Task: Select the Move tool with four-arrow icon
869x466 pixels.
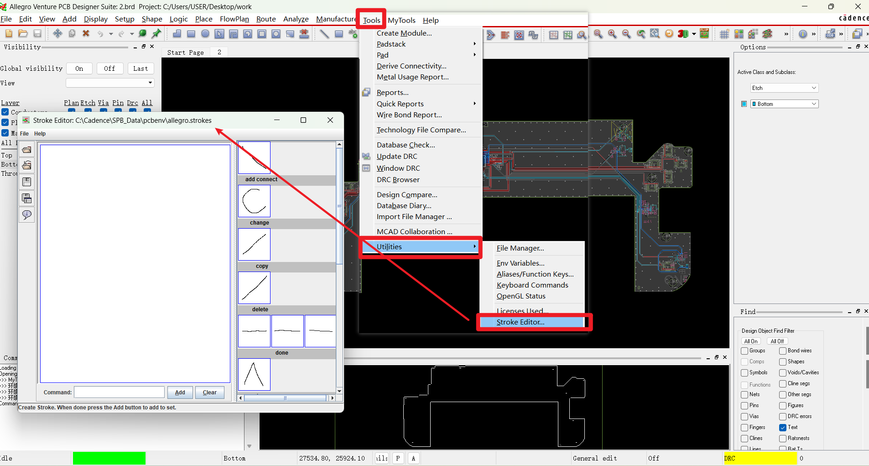Action: (57, 33)
